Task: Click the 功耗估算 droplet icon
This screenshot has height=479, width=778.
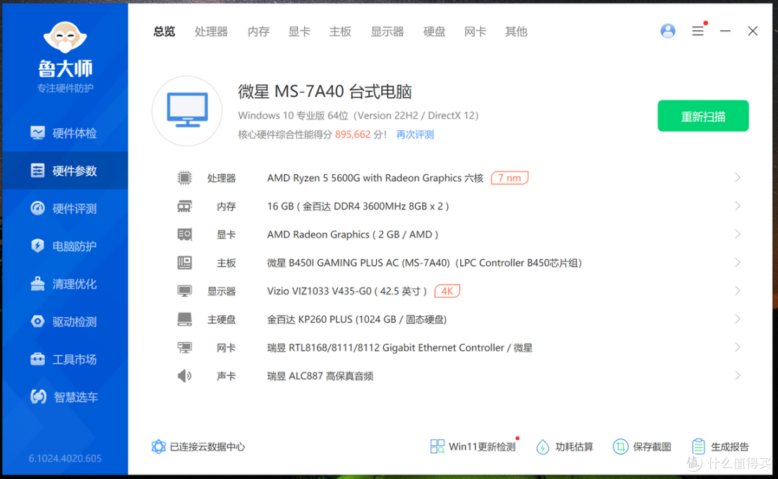Action: click(543, 447)
